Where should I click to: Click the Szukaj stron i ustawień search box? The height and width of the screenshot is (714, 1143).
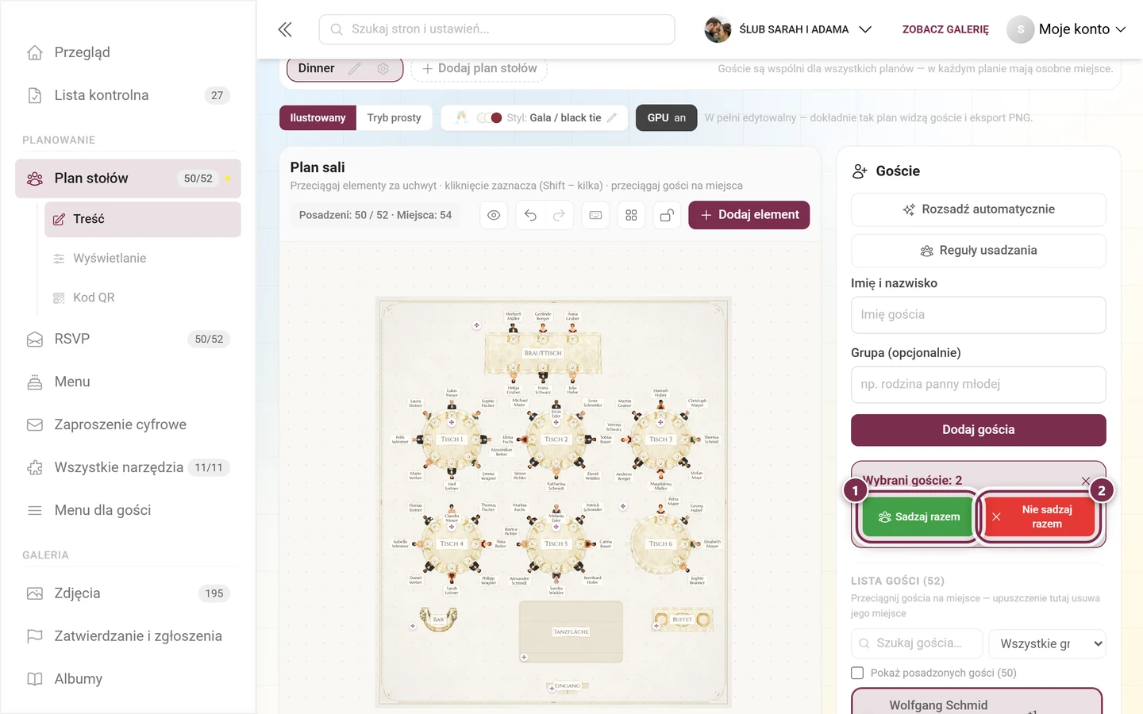pyautogui.click(x=497, y=29)
